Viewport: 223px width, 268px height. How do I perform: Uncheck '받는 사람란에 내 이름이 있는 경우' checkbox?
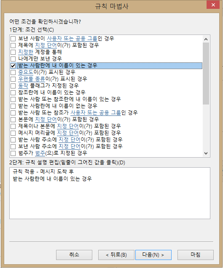coord(13,66)
